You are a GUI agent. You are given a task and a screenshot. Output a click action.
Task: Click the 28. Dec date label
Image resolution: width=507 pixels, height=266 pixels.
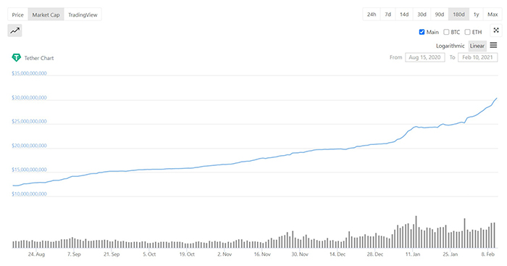375,254
